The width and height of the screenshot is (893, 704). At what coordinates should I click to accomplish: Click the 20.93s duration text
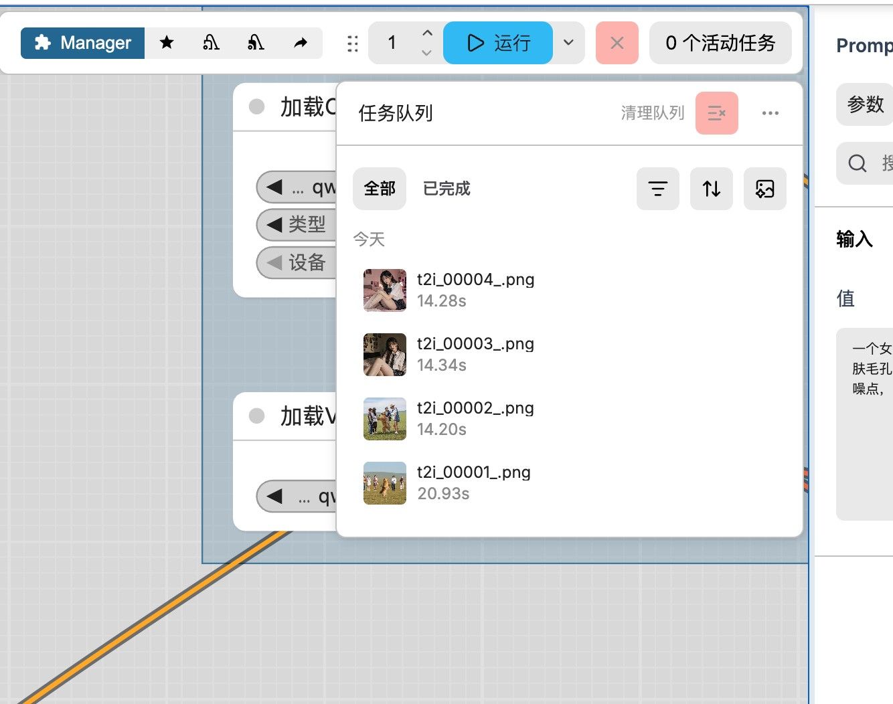click(443, 494)
